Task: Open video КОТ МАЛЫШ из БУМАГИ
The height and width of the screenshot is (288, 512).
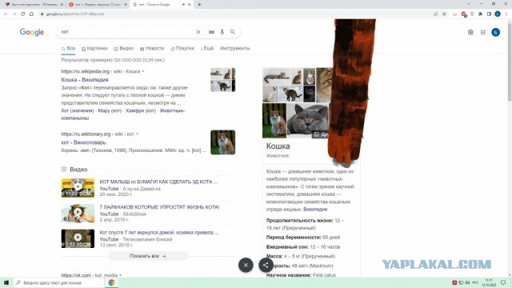Action: click(158, 182)
